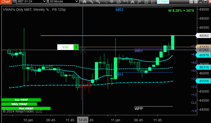
Task: Click the MR1 pivot level label
Action: pyautogui.click(x=120, y=75)
